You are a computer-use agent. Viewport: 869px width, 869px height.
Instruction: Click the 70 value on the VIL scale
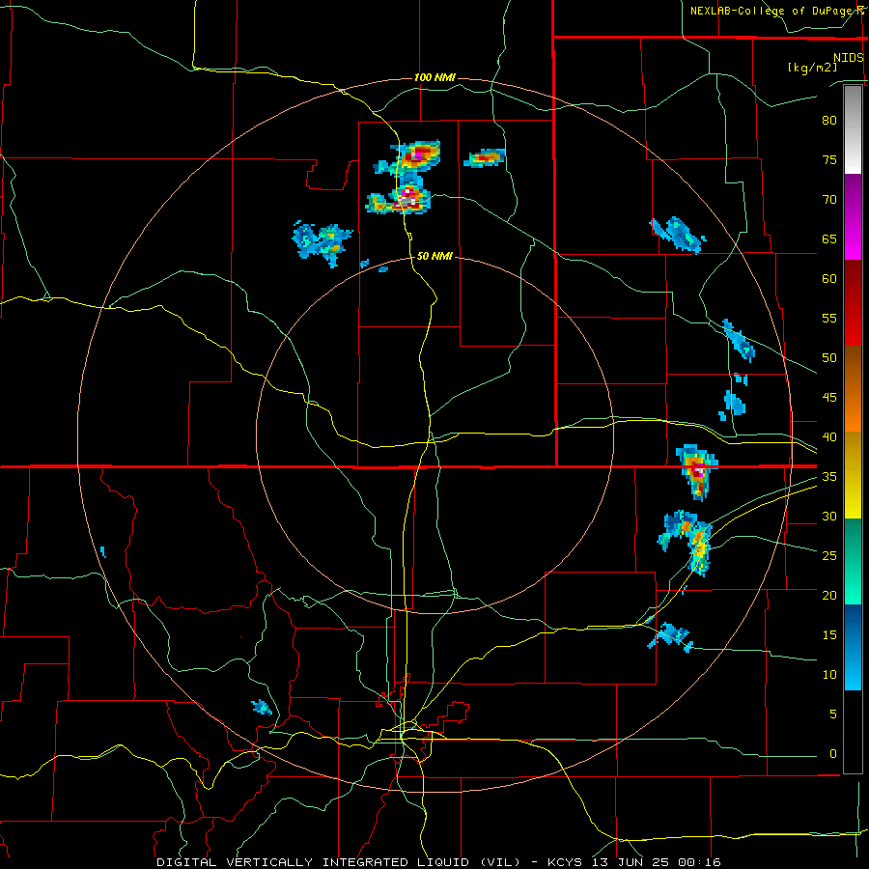(x=829, y=200)
